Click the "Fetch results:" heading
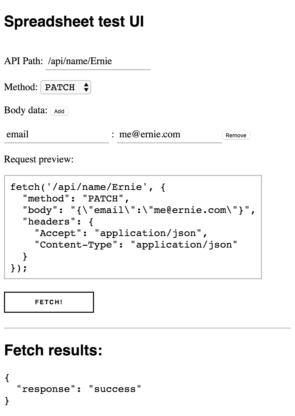Viewport: 295px width, 416px height. point(53,350)
